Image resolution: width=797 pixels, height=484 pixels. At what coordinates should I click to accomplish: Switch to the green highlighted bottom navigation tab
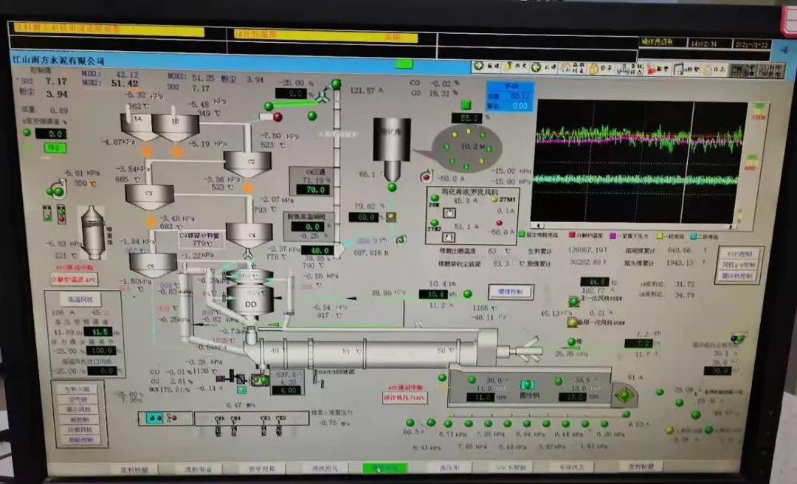click(x=384, y=468)
